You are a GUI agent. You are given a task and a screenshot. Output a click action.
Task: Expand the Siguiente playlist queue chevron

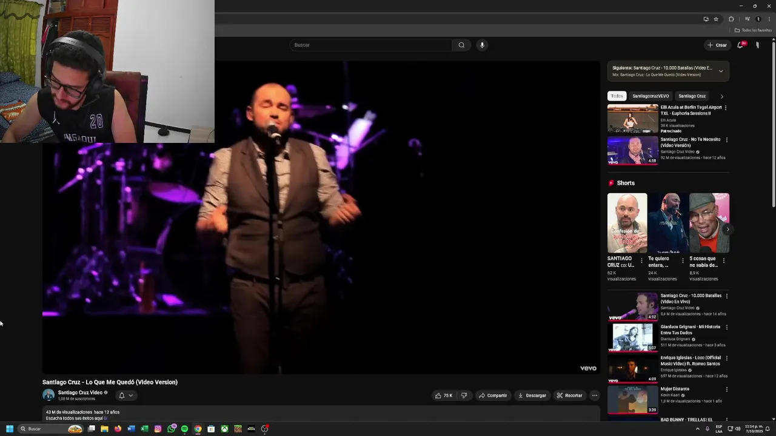(721, 71)
